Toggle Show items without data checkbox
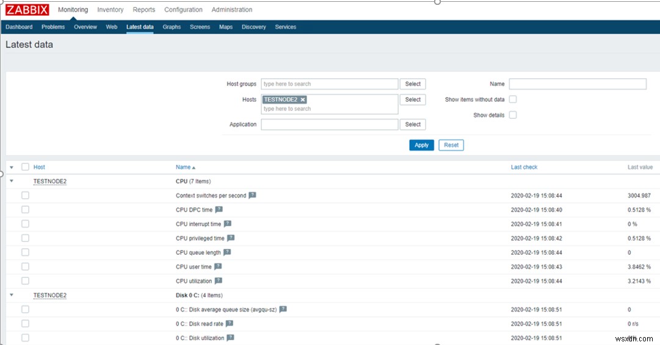 point(513,99)
